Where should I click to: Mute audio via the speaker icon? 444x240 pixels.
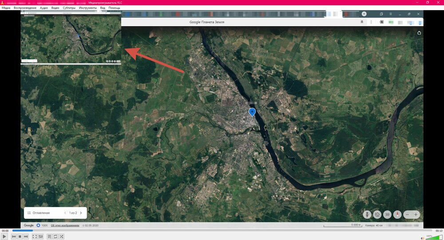[x=422, y=238]
